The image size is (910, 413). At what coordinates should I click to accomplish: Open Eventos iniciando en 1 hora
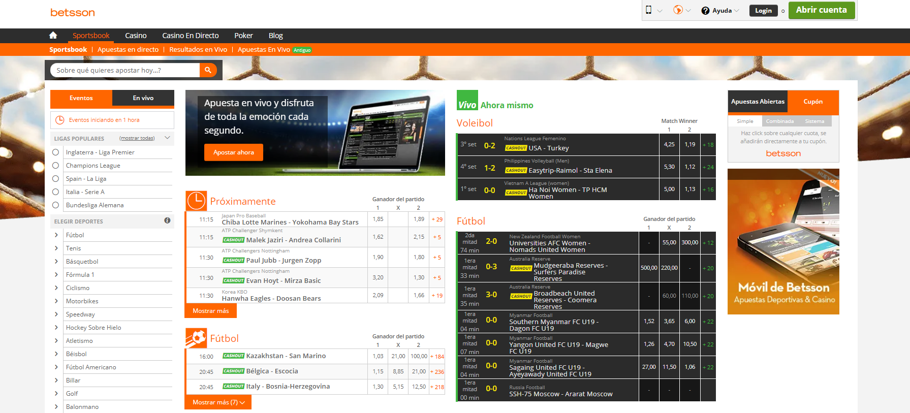tap(112, 120)
